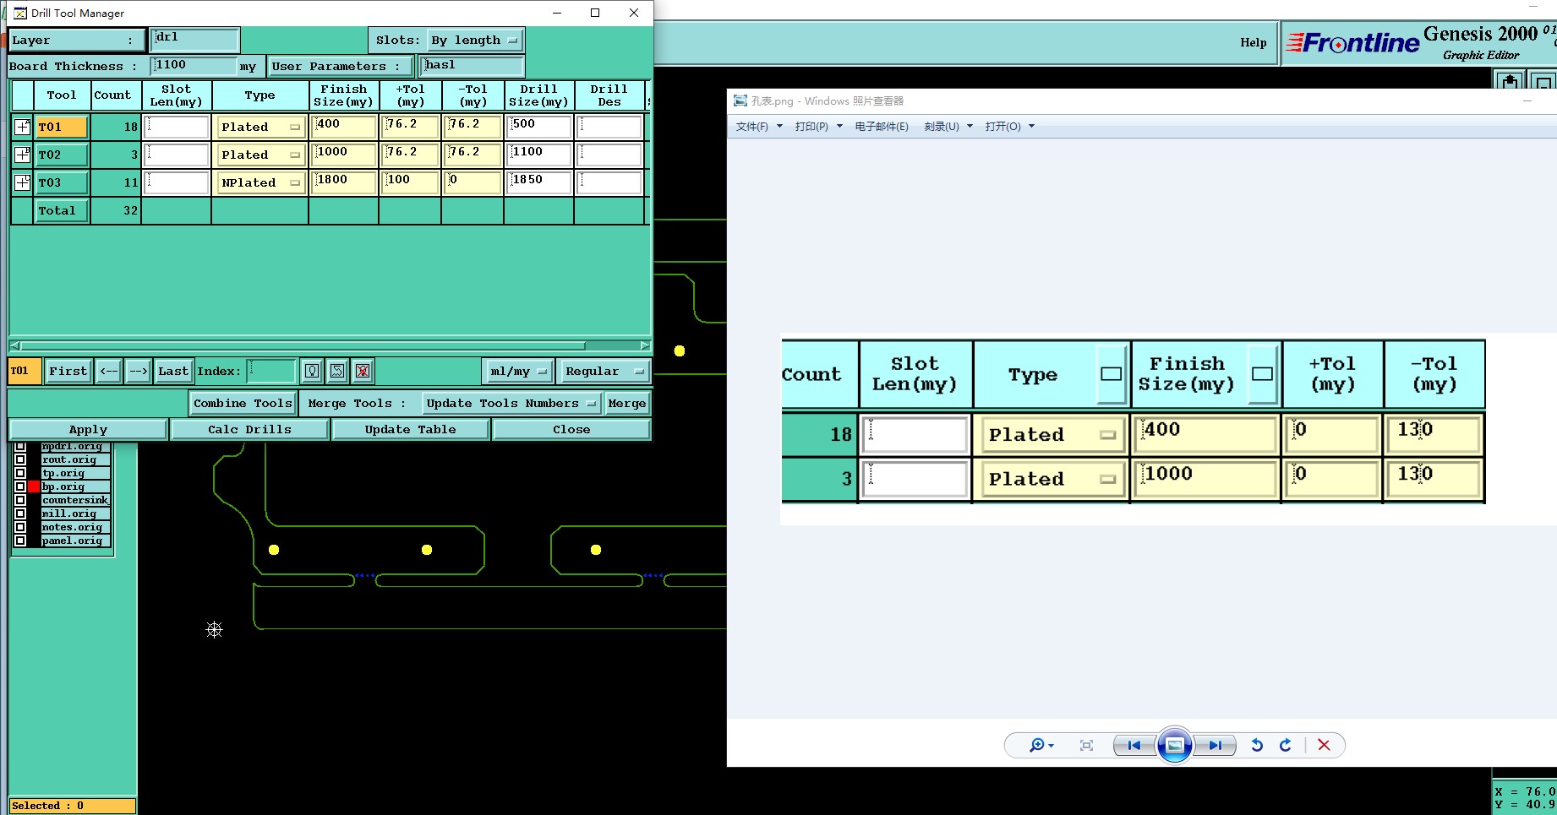Viewport: 1557px width, 815px height.
Task: Rotate image clockwise in photo viewer
Action: 1286,745
